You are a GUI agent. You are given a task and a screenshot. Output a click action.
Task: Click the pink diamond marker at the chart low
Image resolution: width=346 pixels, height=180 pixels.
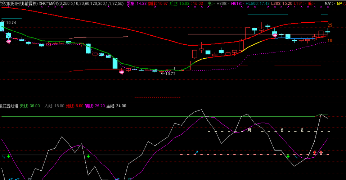[122, 72]
